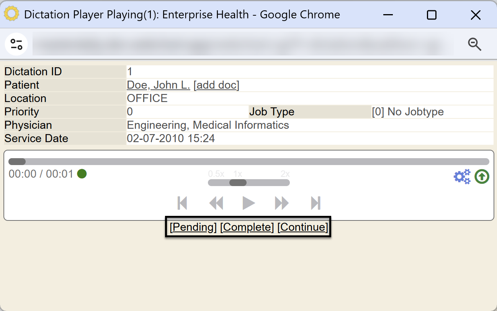Click the add doc link

pos(216,85)
